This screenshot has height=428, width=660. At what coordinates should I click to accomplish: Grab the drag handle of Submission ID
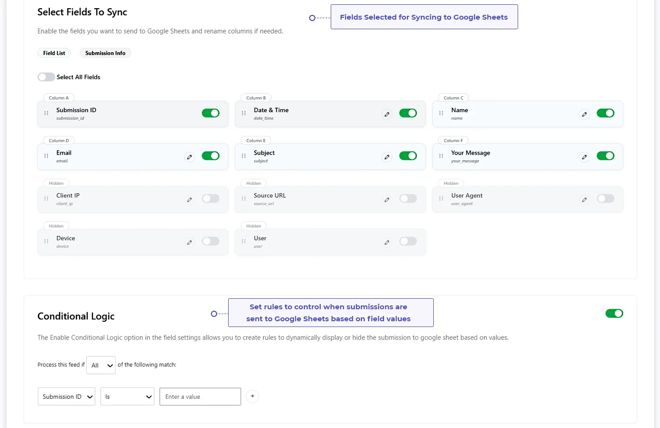[x=46, y=113]
